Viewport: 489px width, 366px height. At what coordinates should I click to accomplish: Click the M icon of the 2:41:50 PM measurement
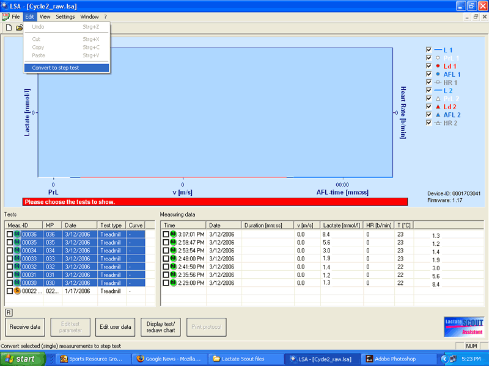[174, 267]
